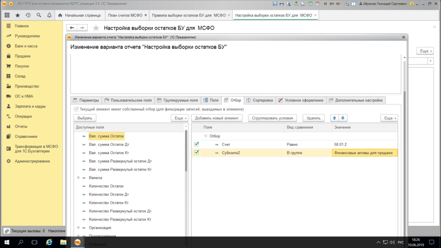
Task: Open Банк и касса section
Action: [x=26, y=46]
